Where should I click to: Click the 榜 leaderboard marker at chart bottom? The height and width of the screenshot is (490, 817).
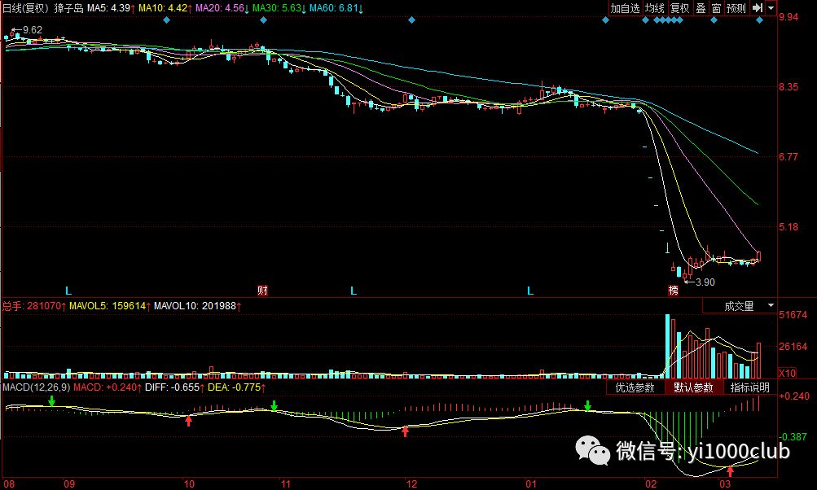coord(674,290)
